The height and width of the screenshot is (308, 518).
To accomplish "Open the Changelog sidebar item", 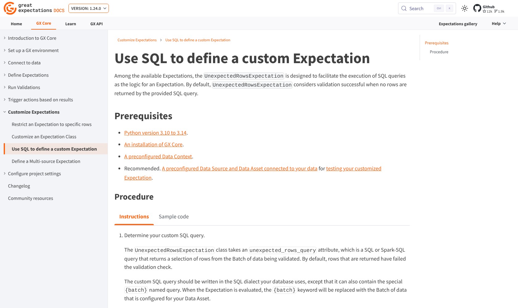I will 19,186.
